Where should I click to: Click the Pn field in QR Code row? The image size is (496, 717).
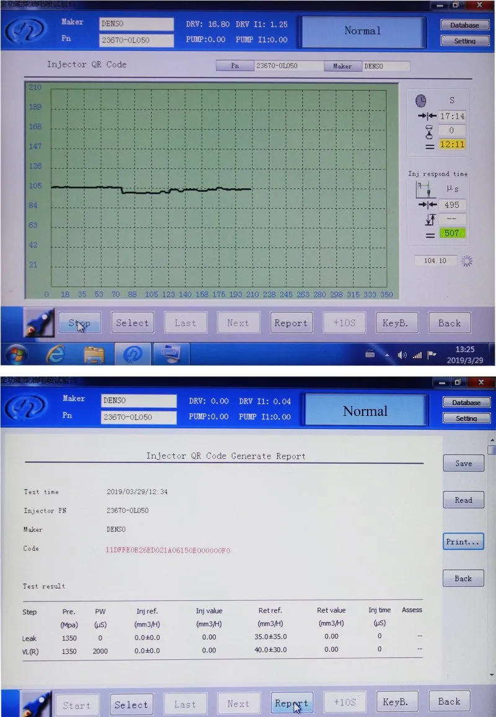click(x=289, y=66)
